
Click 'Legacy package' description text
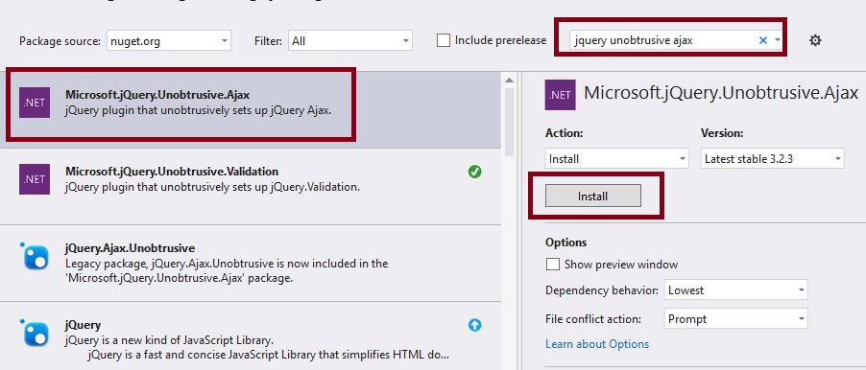(227, 270)
